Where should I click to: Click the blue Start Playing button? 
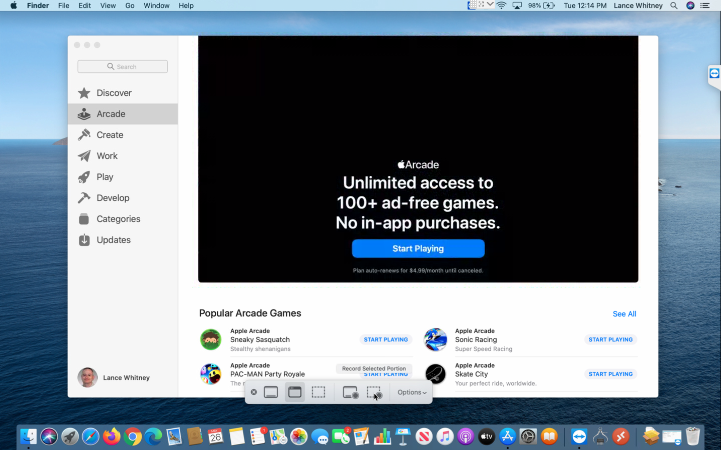pyautogui.click(x=418, y=248)
